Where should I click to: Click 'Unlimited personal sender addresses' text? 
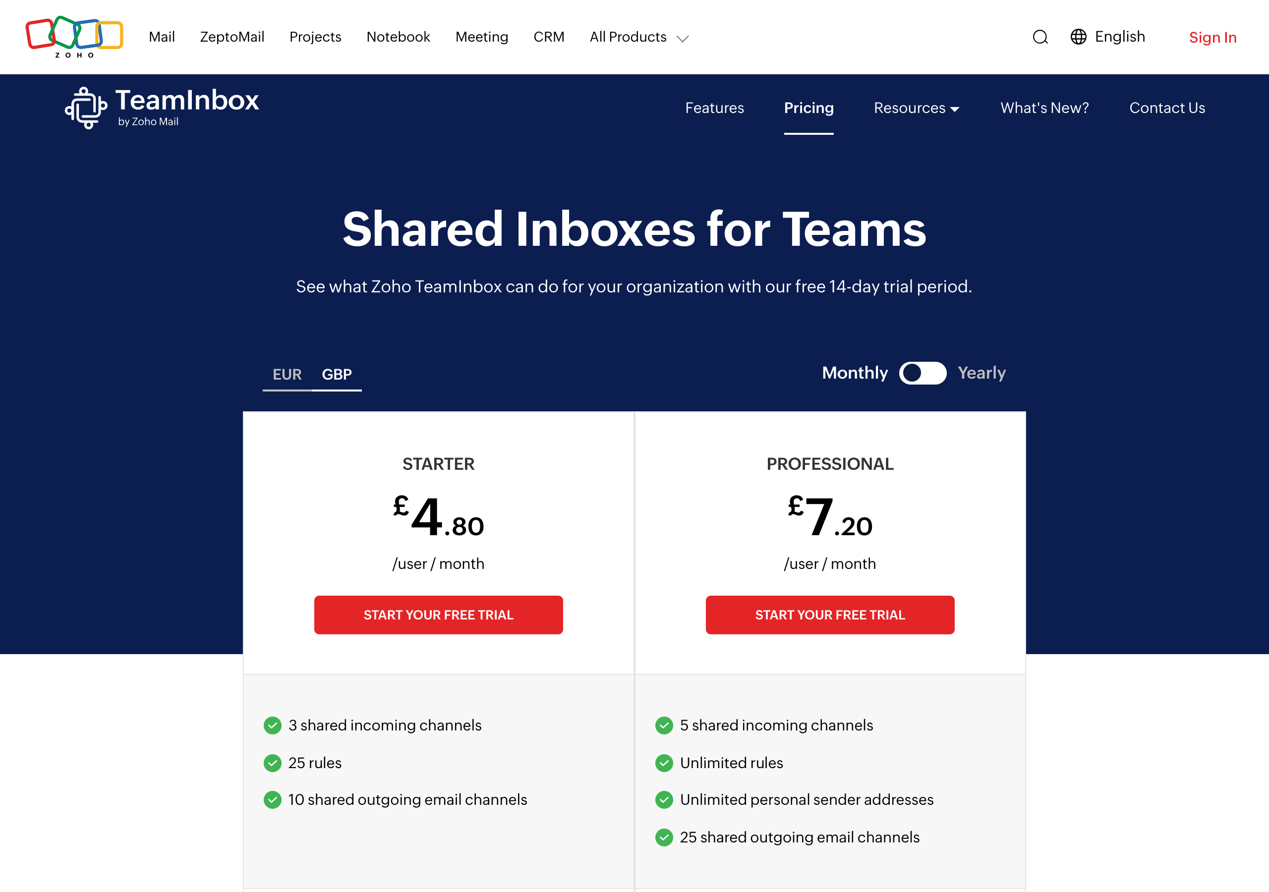pyautogui.click(x=807, y=800)
